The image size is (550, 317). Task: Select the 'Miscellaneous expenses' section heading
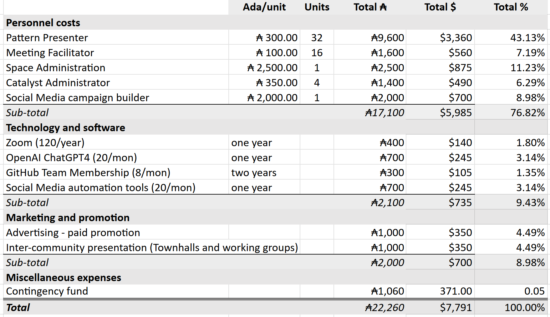point(64,277)
